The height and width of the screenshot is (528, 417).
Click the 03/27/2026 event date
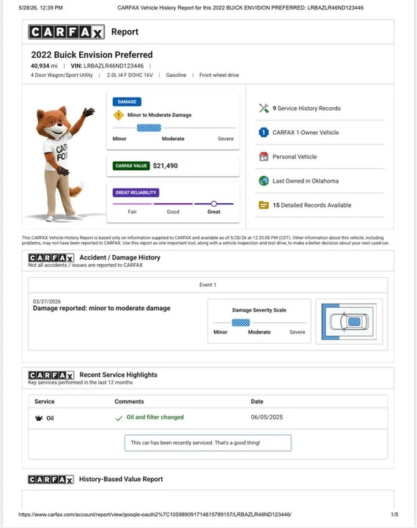(47, 301)
